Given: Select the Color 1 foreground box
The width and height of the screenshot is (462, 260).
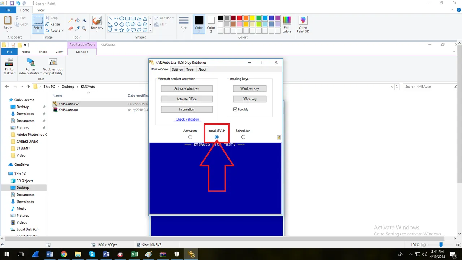Looking at the screenshot, I should pyautogui.click(x=199, y=25).
